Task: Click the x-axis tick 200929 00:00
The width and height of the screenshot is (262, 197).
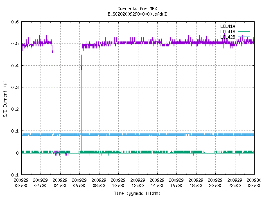Action: [21, 183]
